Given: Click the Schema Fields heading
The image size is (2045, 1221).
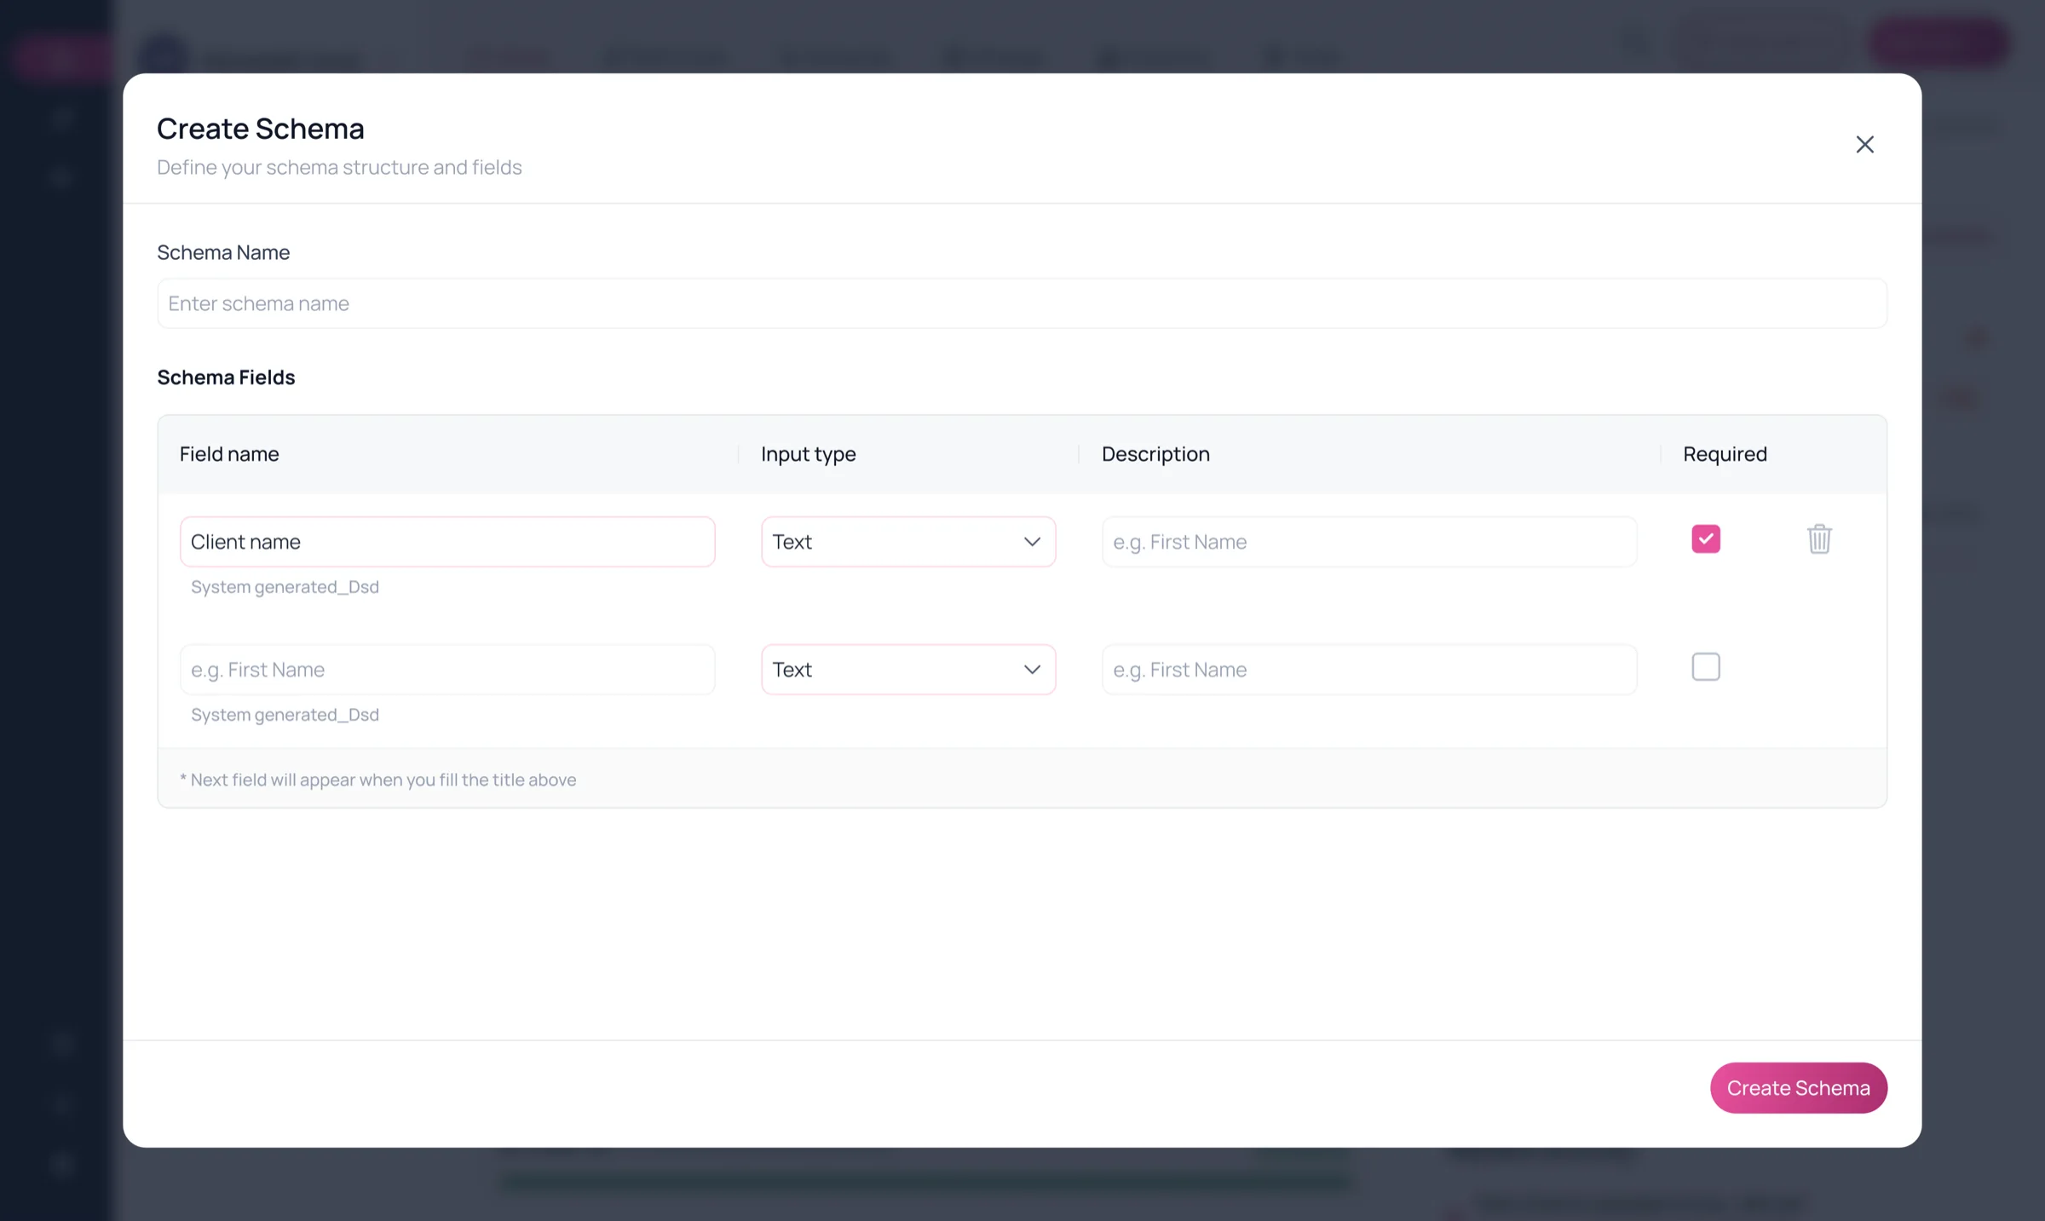Looking at the screenshot, I should pos(226,377).
